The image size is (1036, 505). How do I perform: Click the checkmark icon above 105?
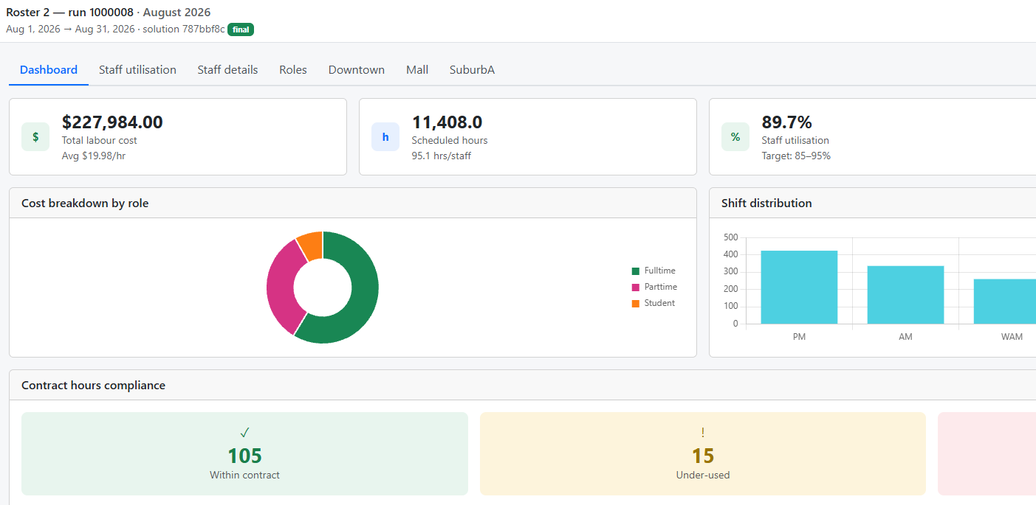point(244,433)
